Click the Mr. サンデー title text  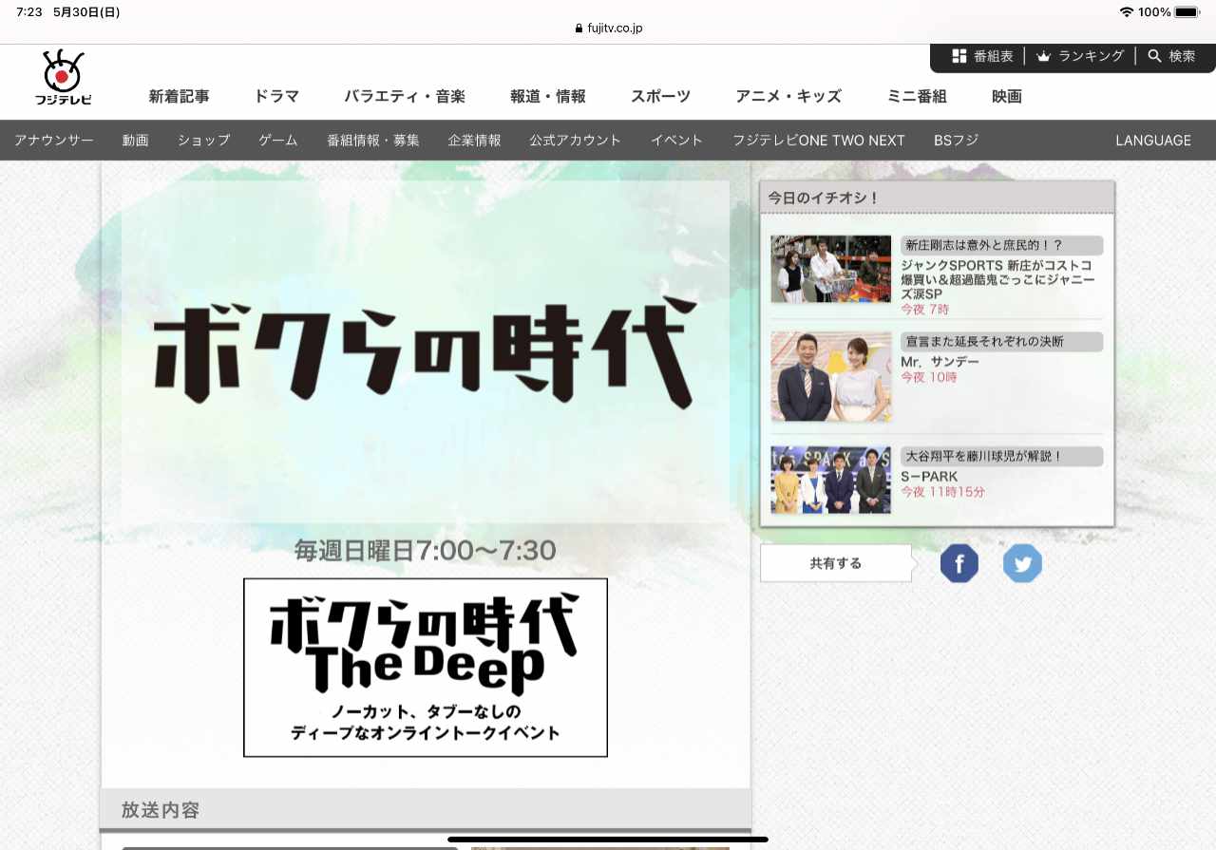click(x=940, y=362)
